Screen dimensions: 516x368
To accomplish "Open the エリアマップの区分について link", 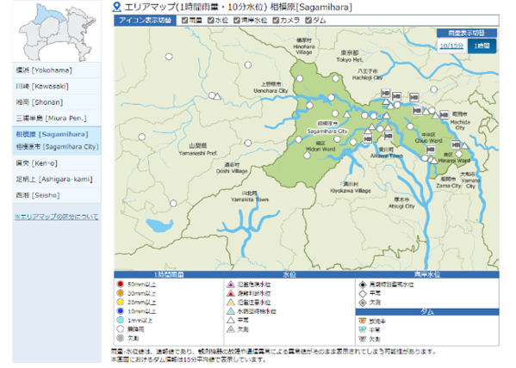I will click(56, 217).
